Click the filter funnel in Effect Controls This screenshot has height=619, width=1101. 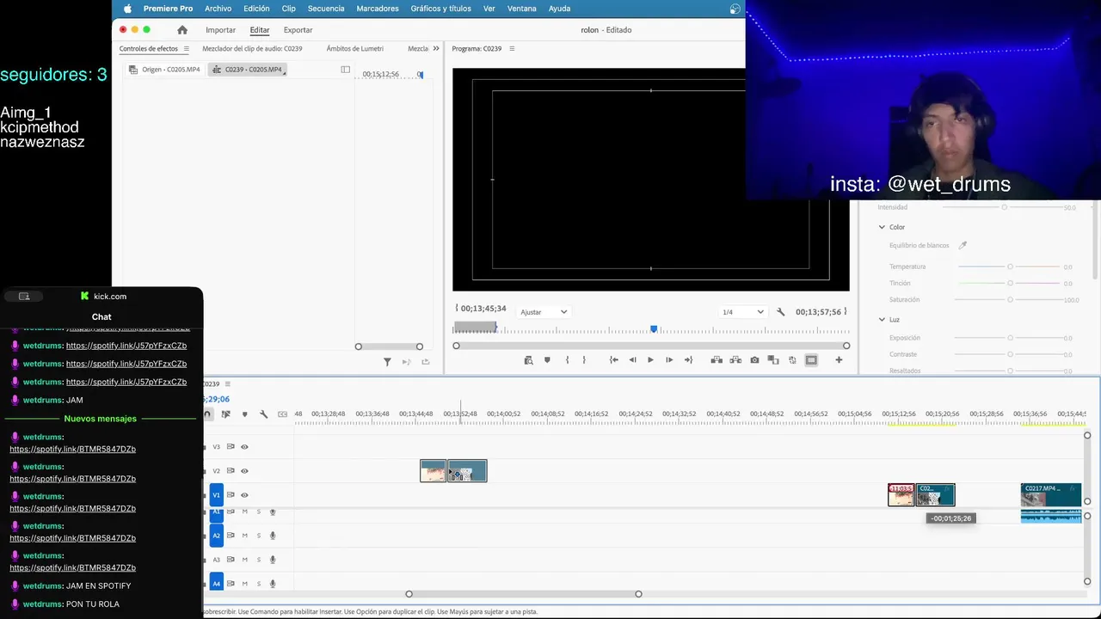[387, 362]
